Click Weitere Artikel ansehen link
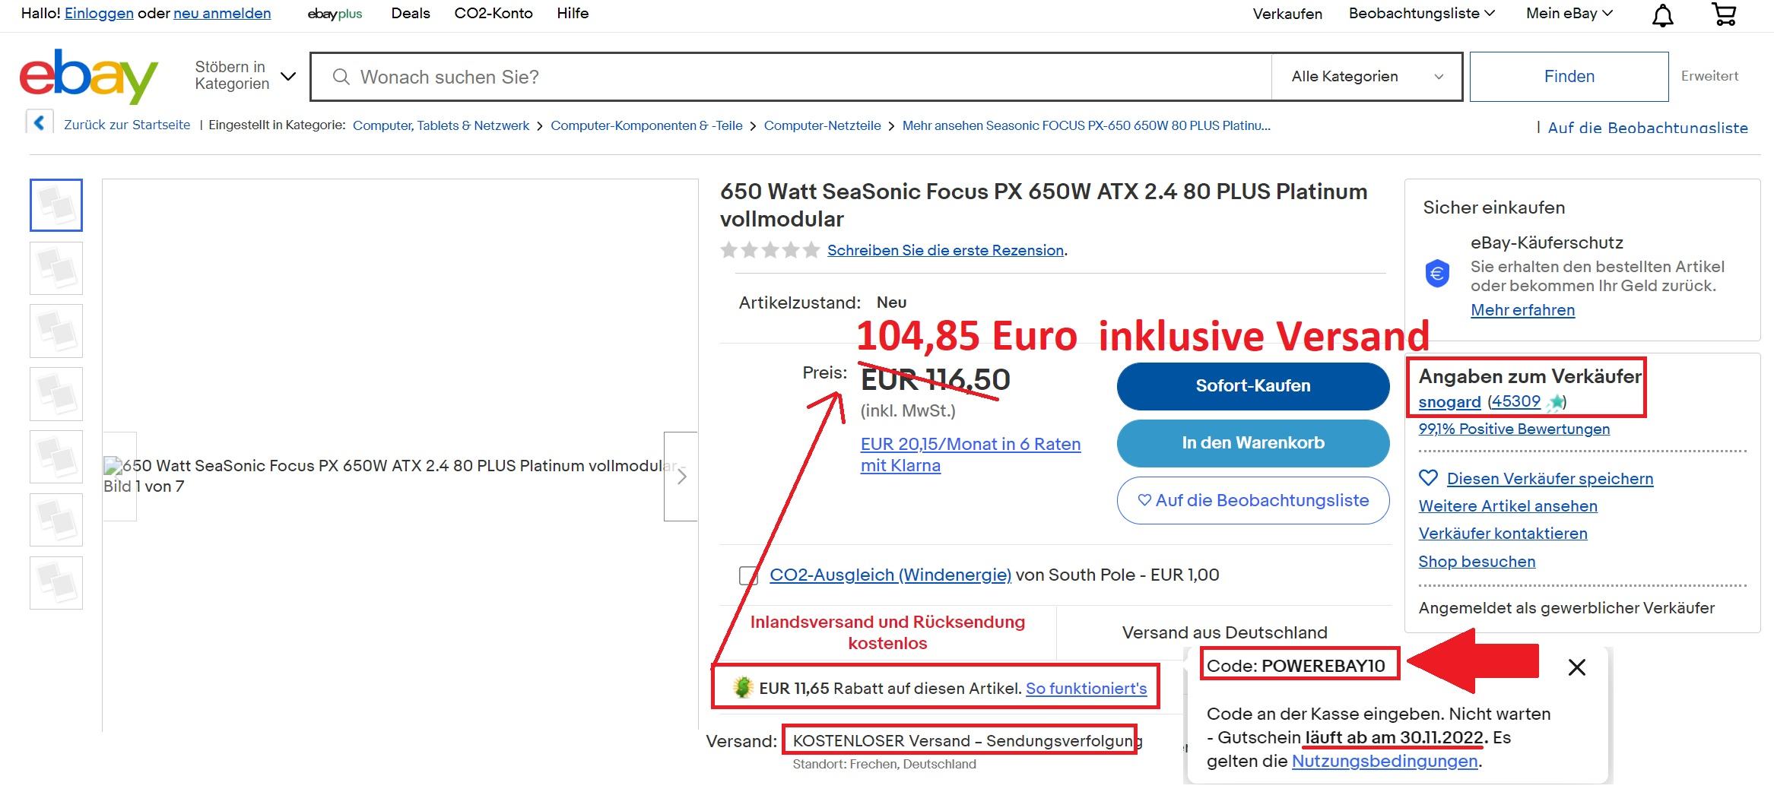The width and height of the screenshot is (1774, 792). [x=1508, y=506]
